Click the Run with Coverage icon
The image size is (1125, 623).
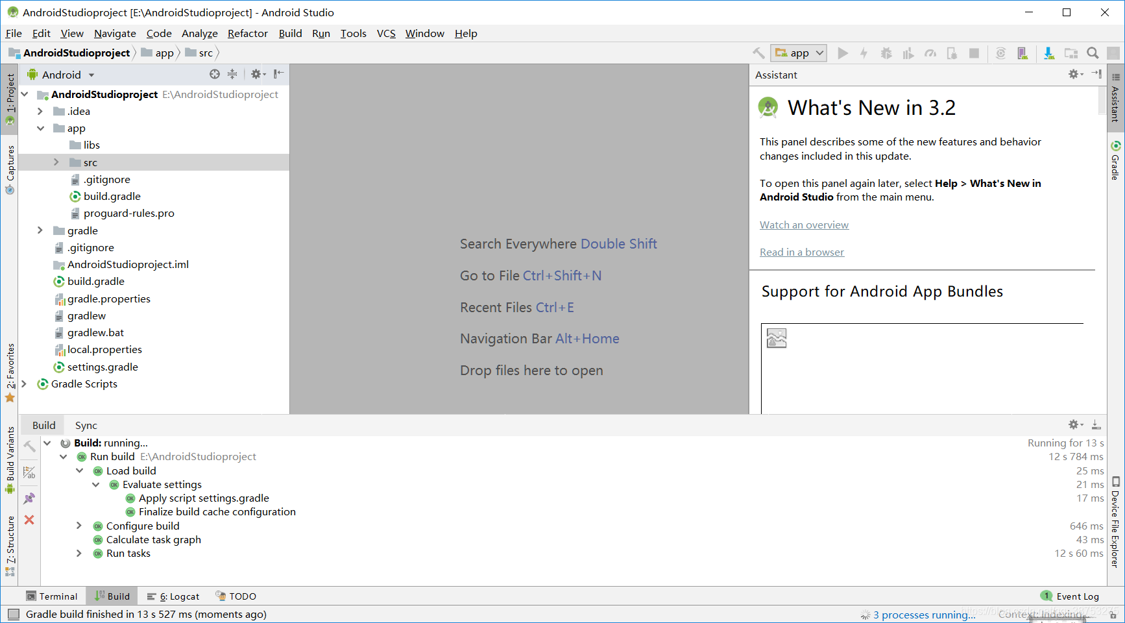coord(908,53)
